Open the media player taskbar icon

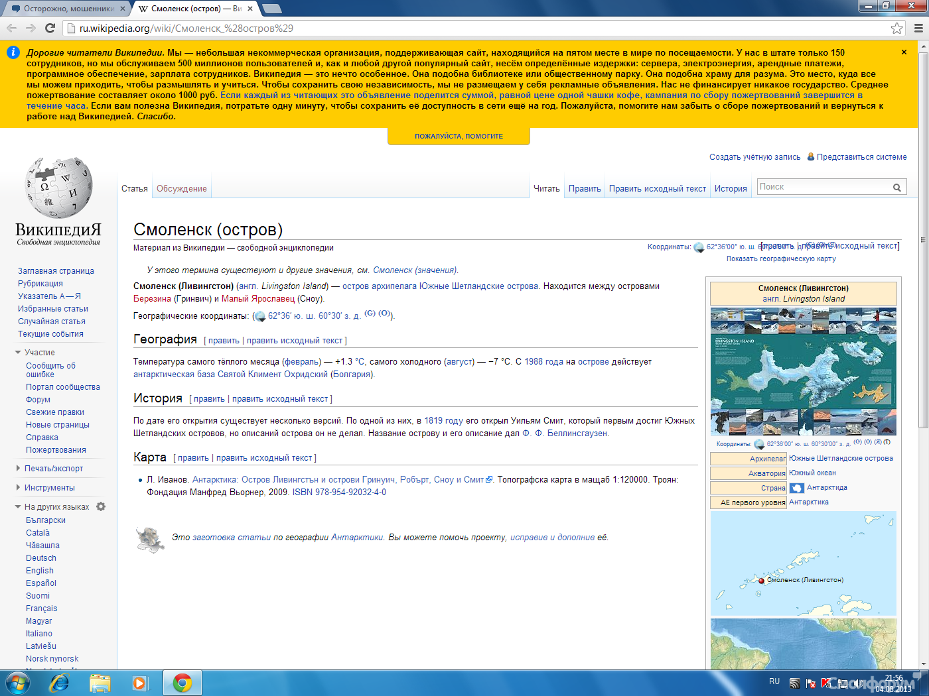pos(139,683)
